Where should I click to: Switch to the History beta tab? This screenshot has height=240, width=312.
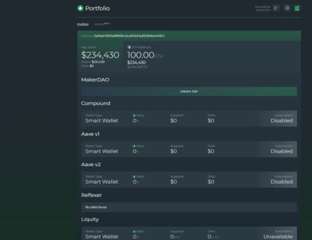(x=102, y=24)
